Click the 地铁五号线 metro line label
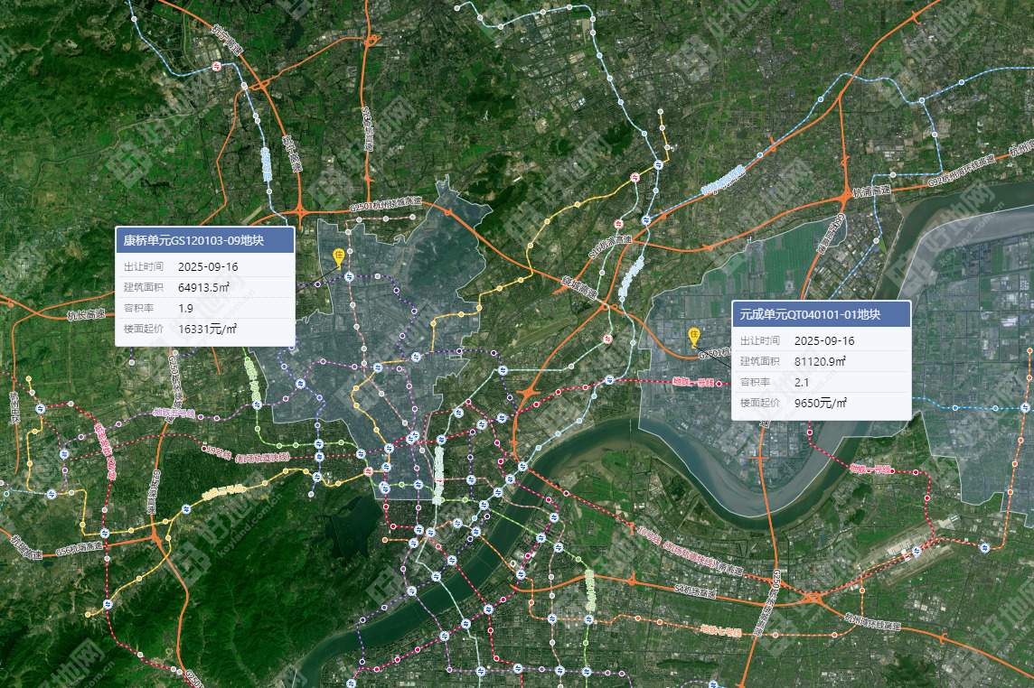1034x688 pixels. coord(174,413)
